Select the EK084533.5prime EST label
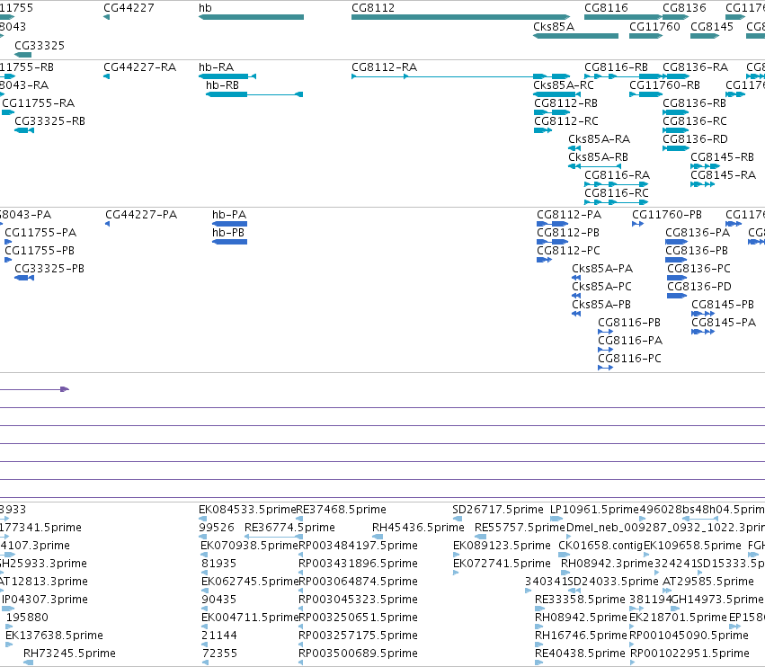Screen dimensions: 765x667 click(x=247, y=510)
